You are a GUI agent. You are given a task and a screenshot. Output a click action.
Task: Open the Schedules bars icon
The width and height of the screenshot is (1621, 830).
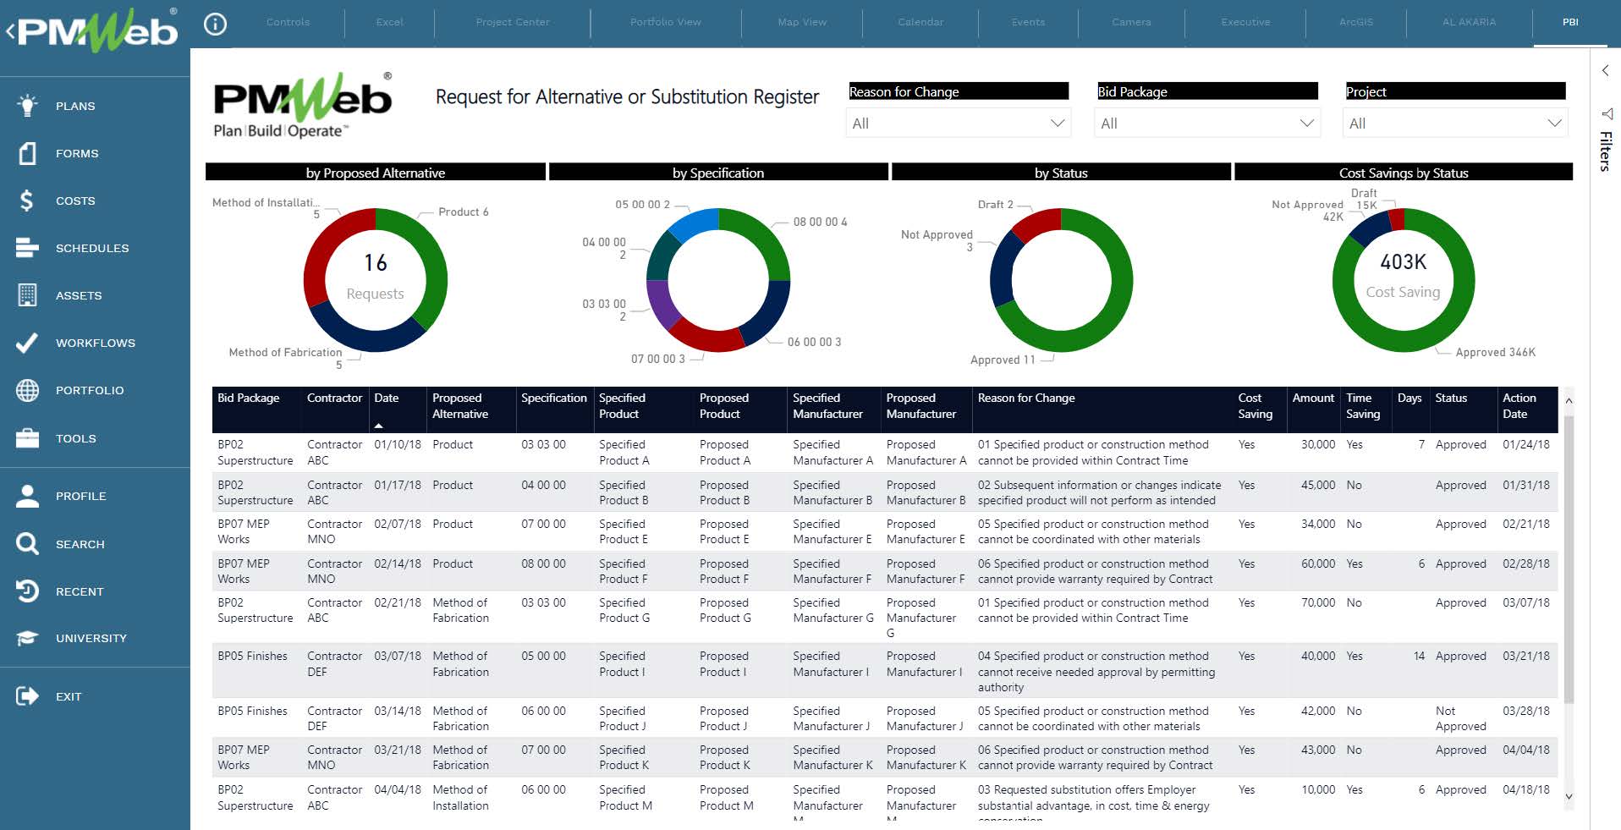(x=27, y=248)
